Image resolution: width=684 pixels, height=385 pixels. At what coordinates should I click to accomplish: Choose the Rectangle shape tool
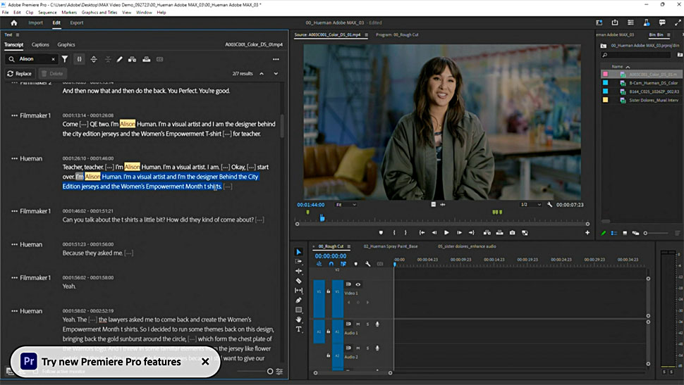click(x=298, y=310)
